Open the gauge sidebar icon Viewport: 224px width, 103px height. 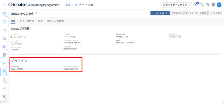[x=4, y=30]
